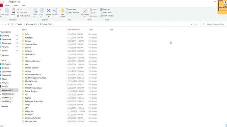Expand breadcrumb chevron after This PC
This screenshot has height=127, width=227.
coord(24,24)
